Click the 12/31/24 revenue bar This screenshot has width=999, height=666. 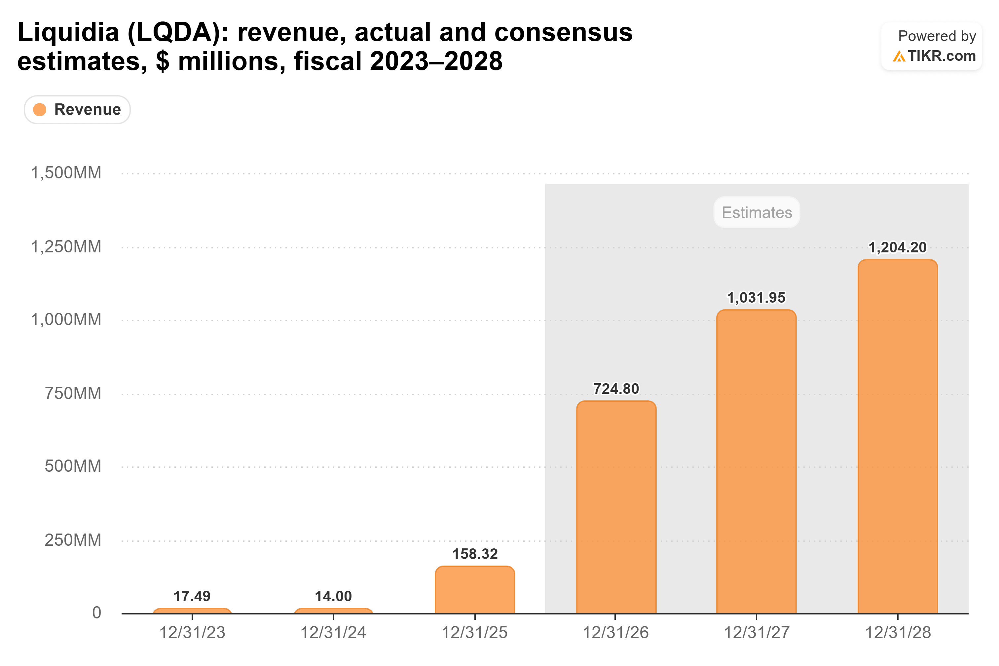tap(333, 611)
